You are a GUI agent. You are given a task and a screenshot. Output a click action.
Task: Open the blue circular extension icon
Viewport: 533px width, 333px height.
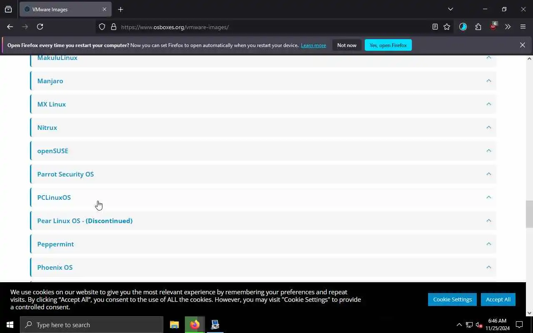pyautogui.click(x=463, y=27)
